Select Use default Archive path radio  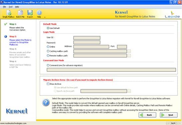(55, 87)
